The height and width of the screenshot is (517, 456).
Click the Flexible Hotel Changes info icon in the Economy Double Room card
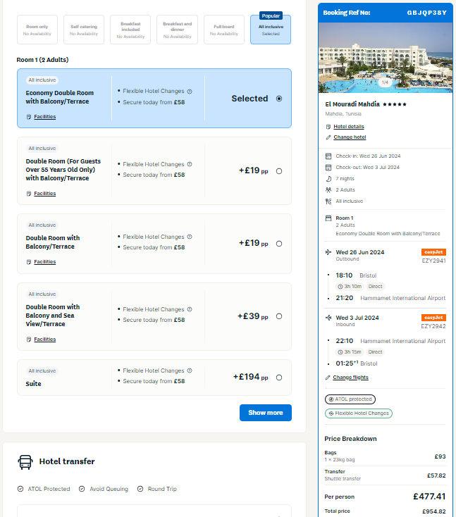pyautogui.click(x=190, y=92)
